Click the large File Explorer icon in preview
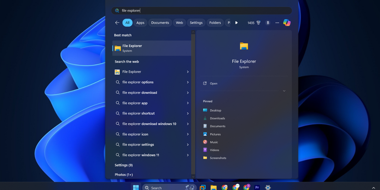 244,46
